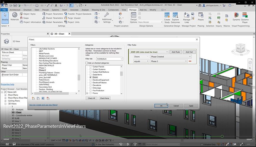Click the Duplicate filter icon

click(x=38, y=98)
